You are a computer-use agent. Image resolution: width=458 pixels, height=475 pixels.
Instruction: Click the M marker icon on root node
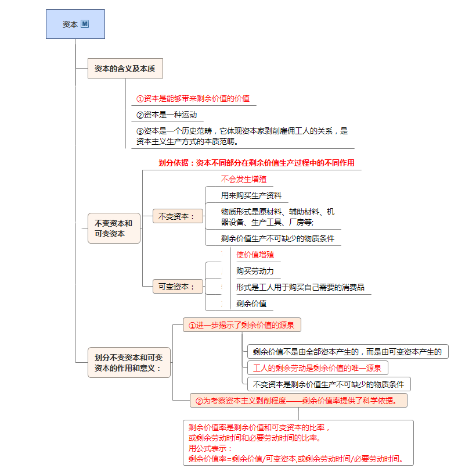pos(85,24)
